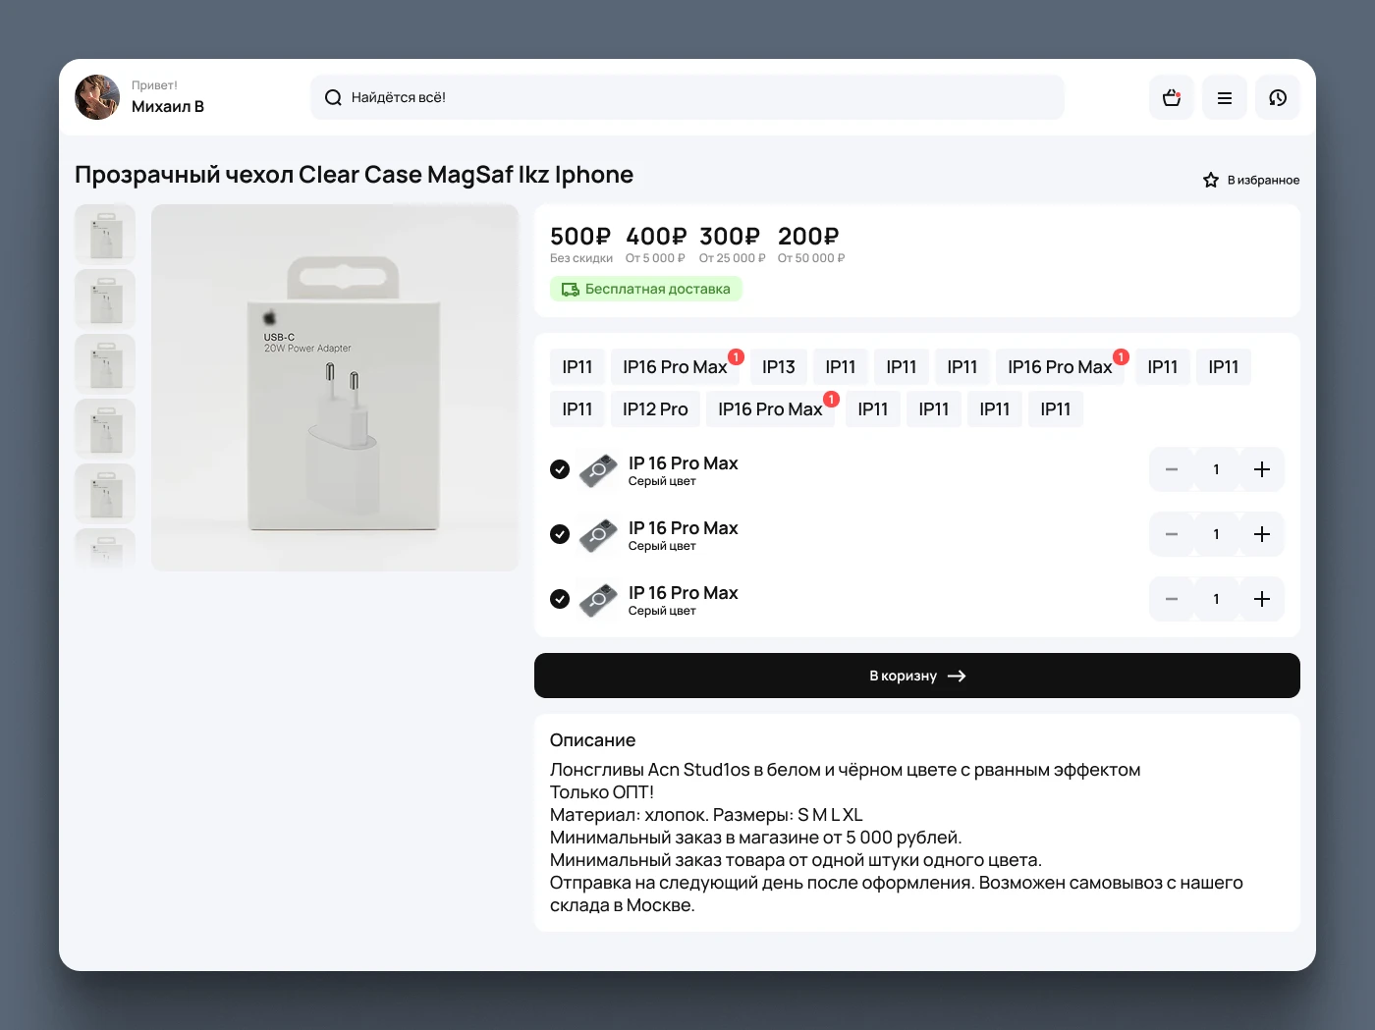Select the IP16 Pro Max chip with red badge

677,366
